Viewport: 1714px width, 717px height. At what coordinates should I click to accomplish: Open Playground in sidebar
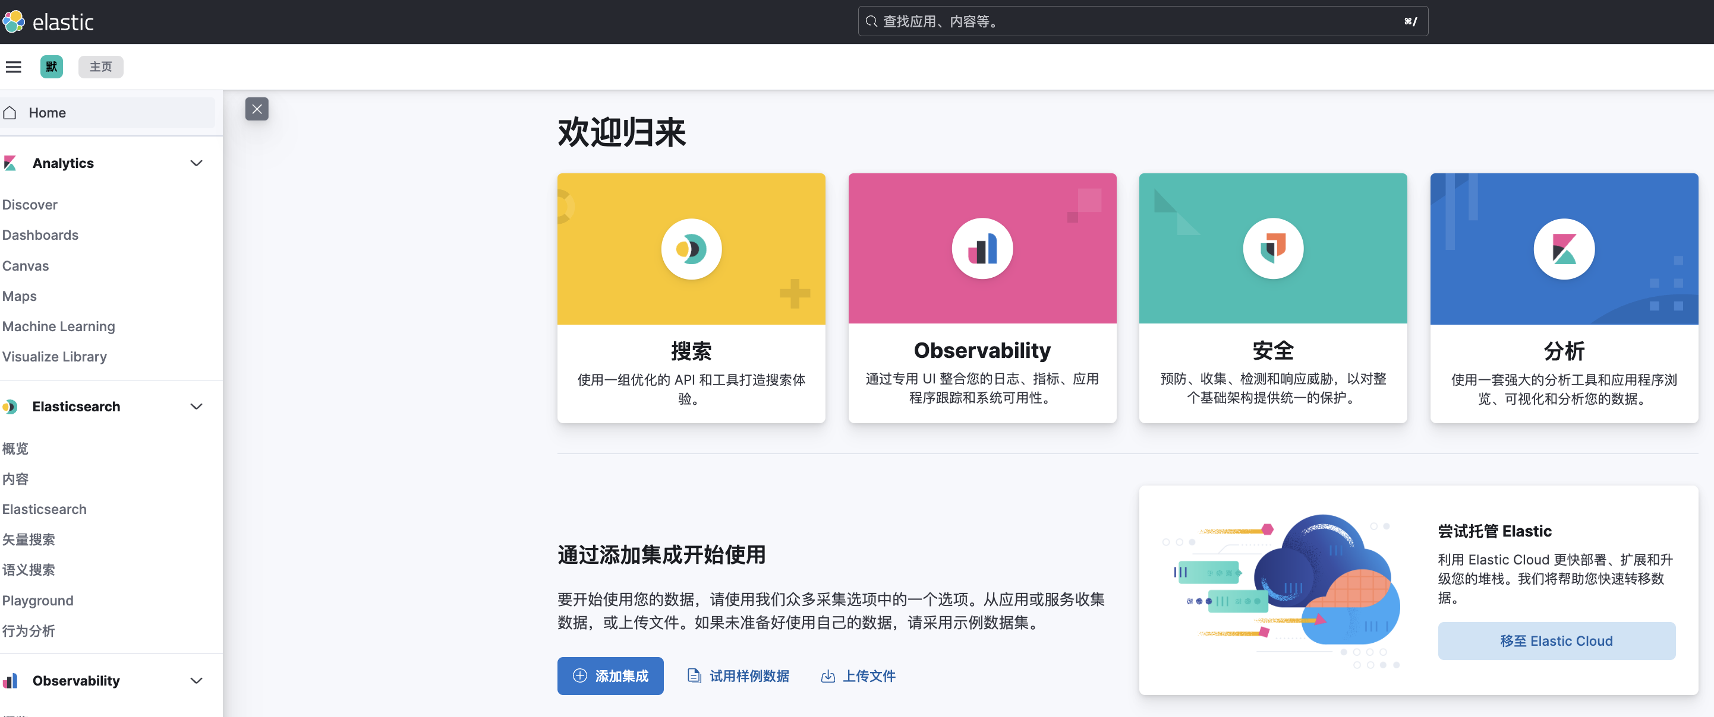(38, 601)
